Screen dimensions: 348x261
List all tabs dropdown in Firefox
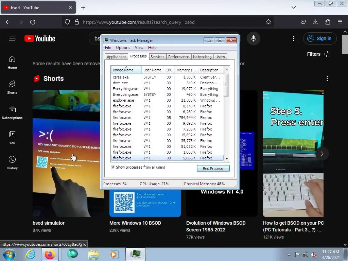tap(293, 7)
